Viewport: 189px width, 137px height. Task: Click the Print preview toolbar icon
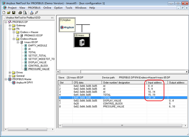[25, 13]
